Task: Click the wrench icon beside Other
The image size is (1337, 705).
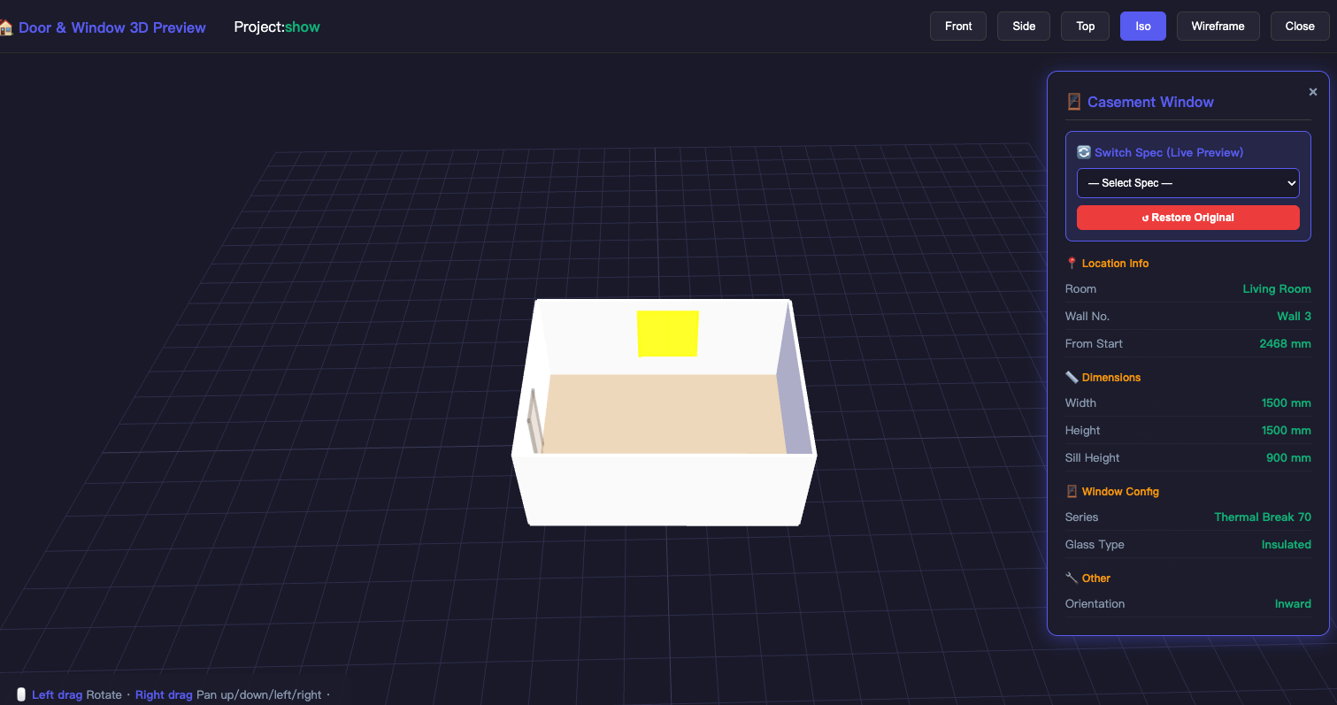Action: [1072, 579]
